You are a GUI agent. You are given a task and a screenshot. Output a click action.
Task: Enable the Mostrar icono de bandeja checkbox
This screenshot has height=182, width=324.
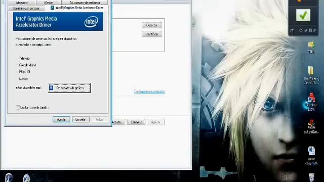(18, 107)
